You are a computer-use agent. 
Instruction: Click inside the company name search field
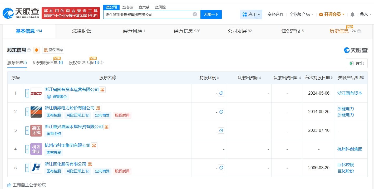[x=147, y=14]
